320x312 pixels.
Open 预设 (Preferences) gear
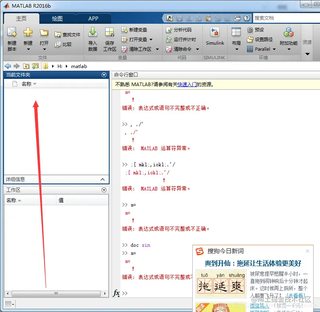255,30
